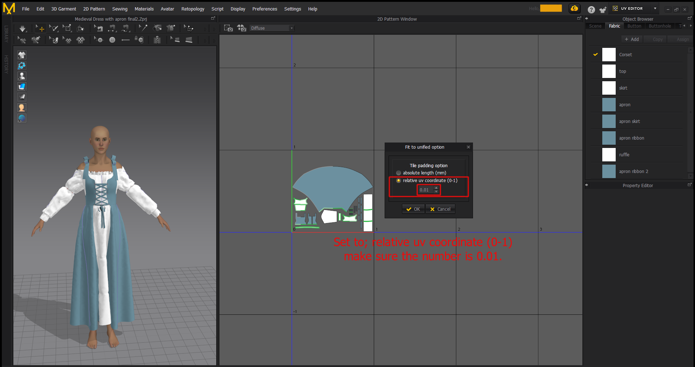Expand the UV EDITOR mode dropdown arrow
This screenshot has width=695, height=367.
(655, 9)
